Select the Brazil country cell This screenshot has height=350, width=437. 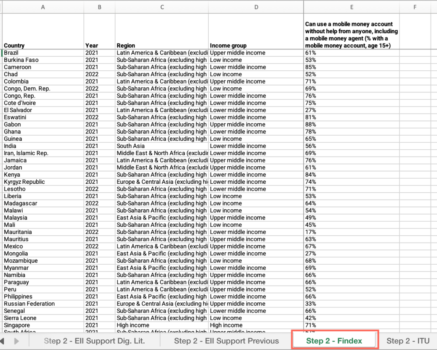point(43,53)
